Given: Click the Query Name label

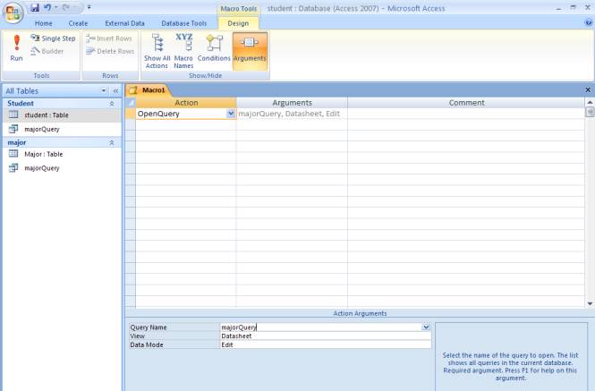Looking at the screenshot, I should pyautogui.click(x=149, y=327).
